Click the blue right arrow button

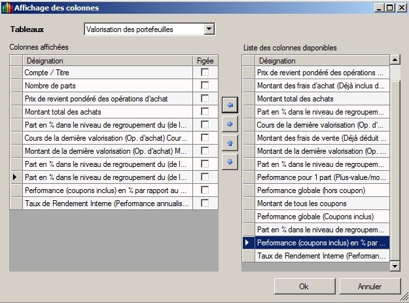coord(230,124)
